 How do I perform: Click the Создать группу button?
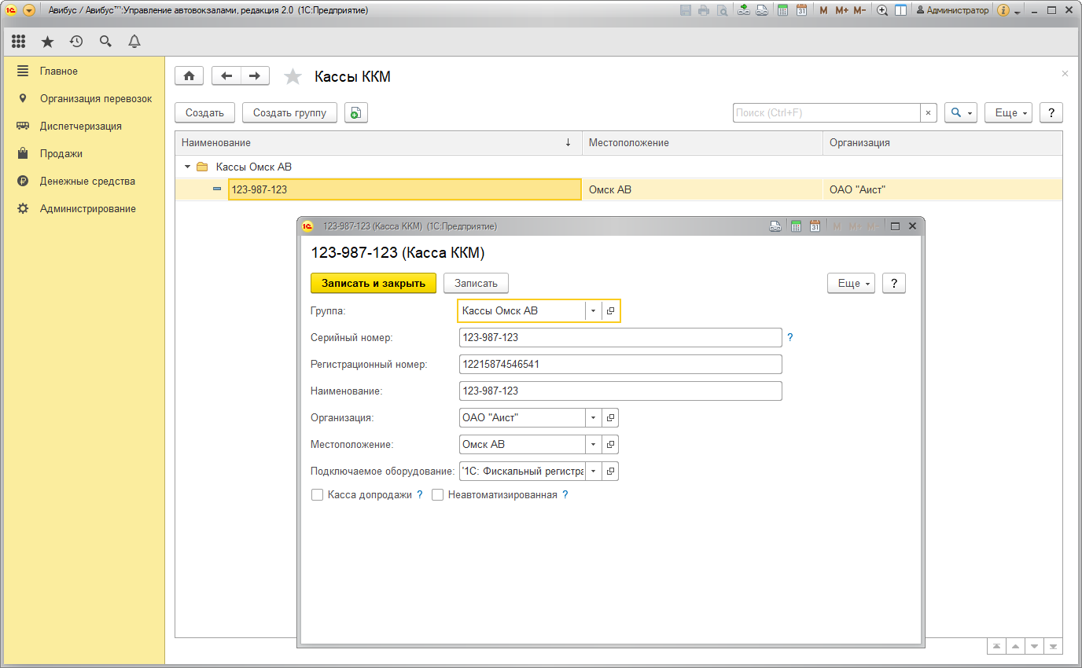289,113
